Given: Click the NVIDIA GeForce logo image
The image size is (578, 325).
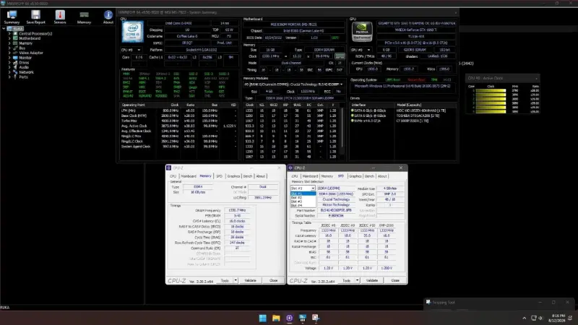Looking at the screenshot, I should point(362,31).
